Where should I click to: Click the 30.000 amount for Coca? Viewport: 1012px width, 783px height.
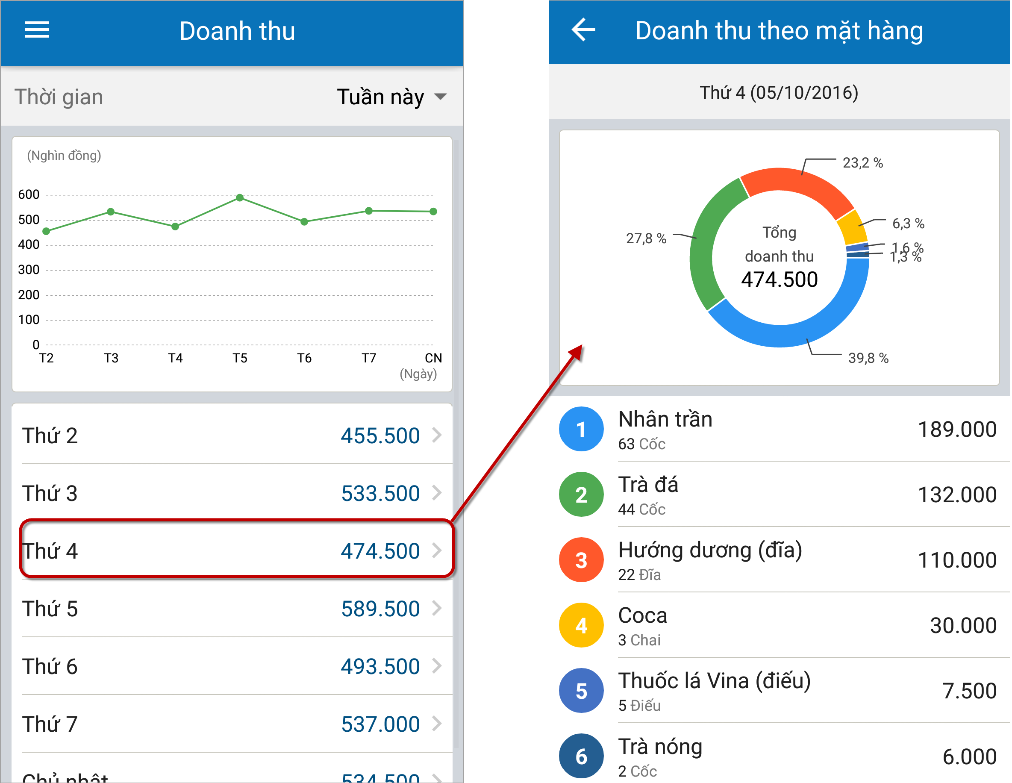pyautogui.click(x=963, y=625)
